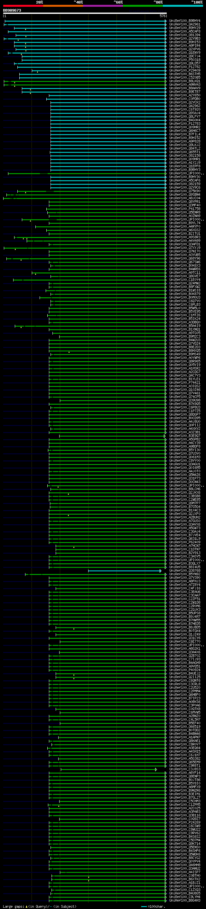Select the UniRef100_B8JBD5 label
This screenshot has width=206, height=909.
click(x=184, y=627)
